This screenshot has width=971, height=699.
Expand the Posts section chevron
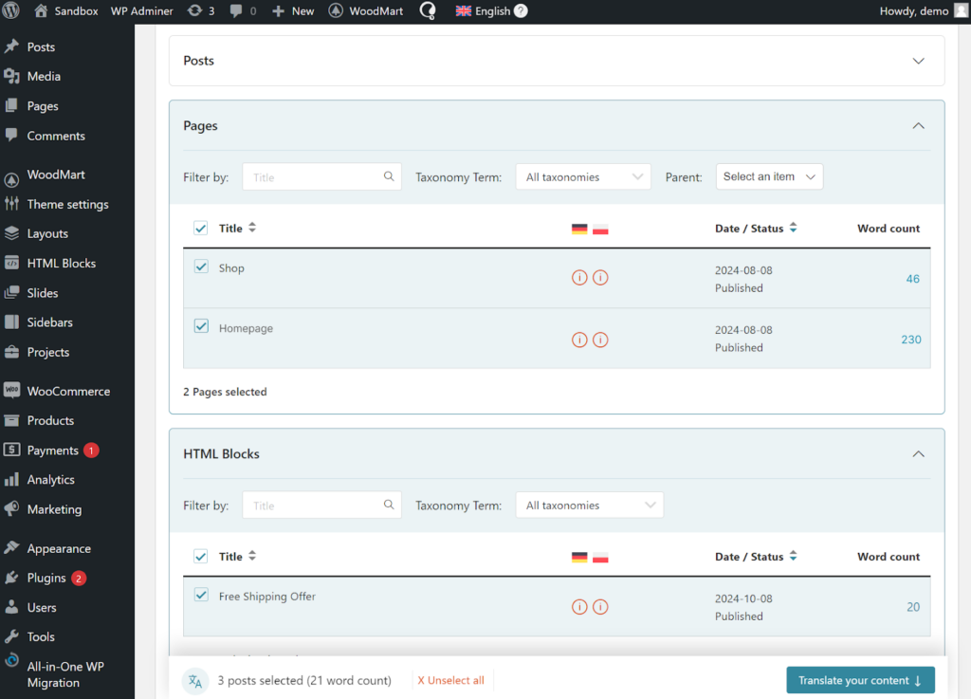click(x=918, y=61)
